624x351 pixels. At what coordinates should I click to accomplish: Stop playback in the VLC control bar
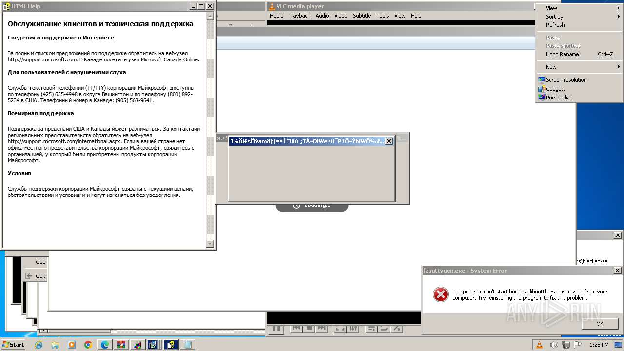tap(309, 329)
